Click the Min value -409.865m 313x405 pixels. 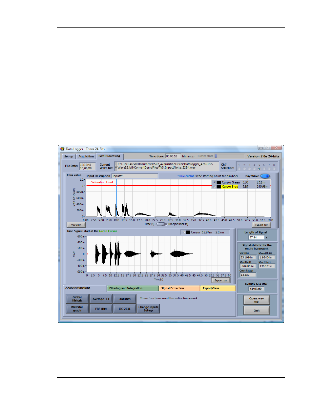(x=248, y=266)
